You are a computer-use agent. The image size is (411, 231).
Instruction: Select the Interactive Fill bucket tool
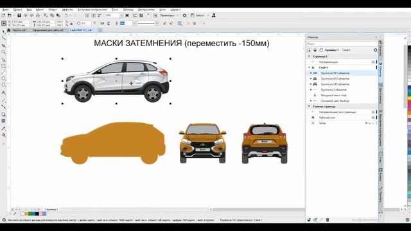3,135
